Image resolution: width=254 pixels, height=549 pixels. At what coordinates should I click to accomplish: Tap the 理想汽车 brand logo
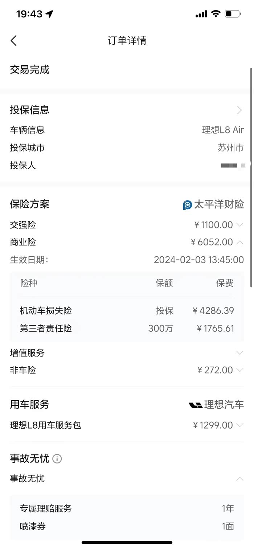pos(196,405)
